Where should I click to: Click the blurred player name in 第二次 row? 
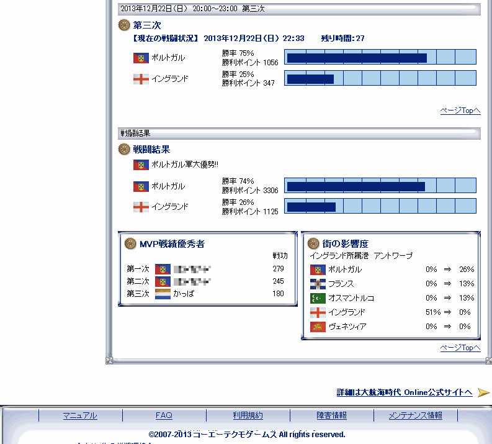[x=192, y=282]
